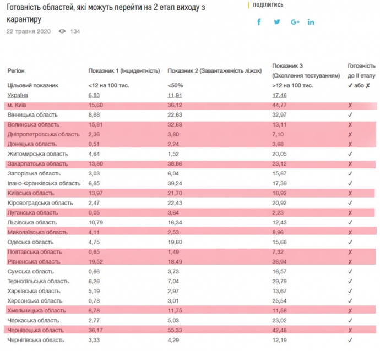380x351 pixels.
Task: Click the 22 травня 2020 publication date
Action: click(29, 31)
